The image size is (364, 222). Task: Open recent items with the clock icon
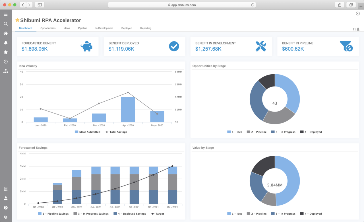point(6,61)
